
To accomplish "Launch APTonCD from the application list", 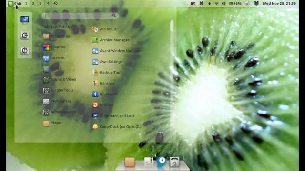I will click(104, 29).
